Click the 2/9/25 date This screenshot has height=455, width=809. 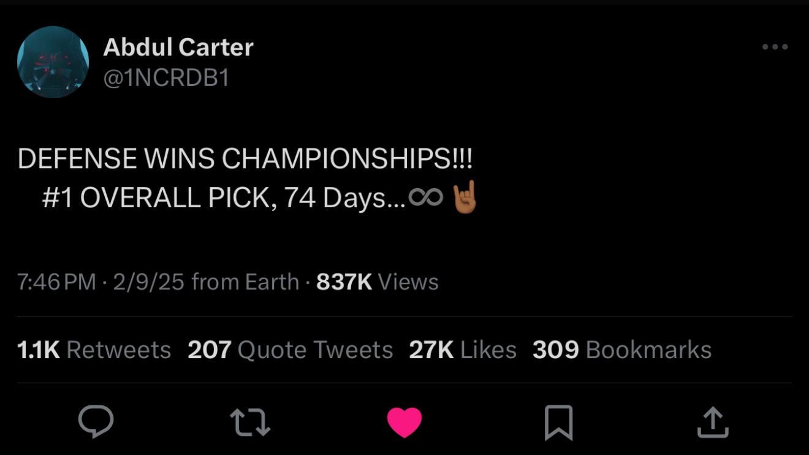click(x=148, y=282)
